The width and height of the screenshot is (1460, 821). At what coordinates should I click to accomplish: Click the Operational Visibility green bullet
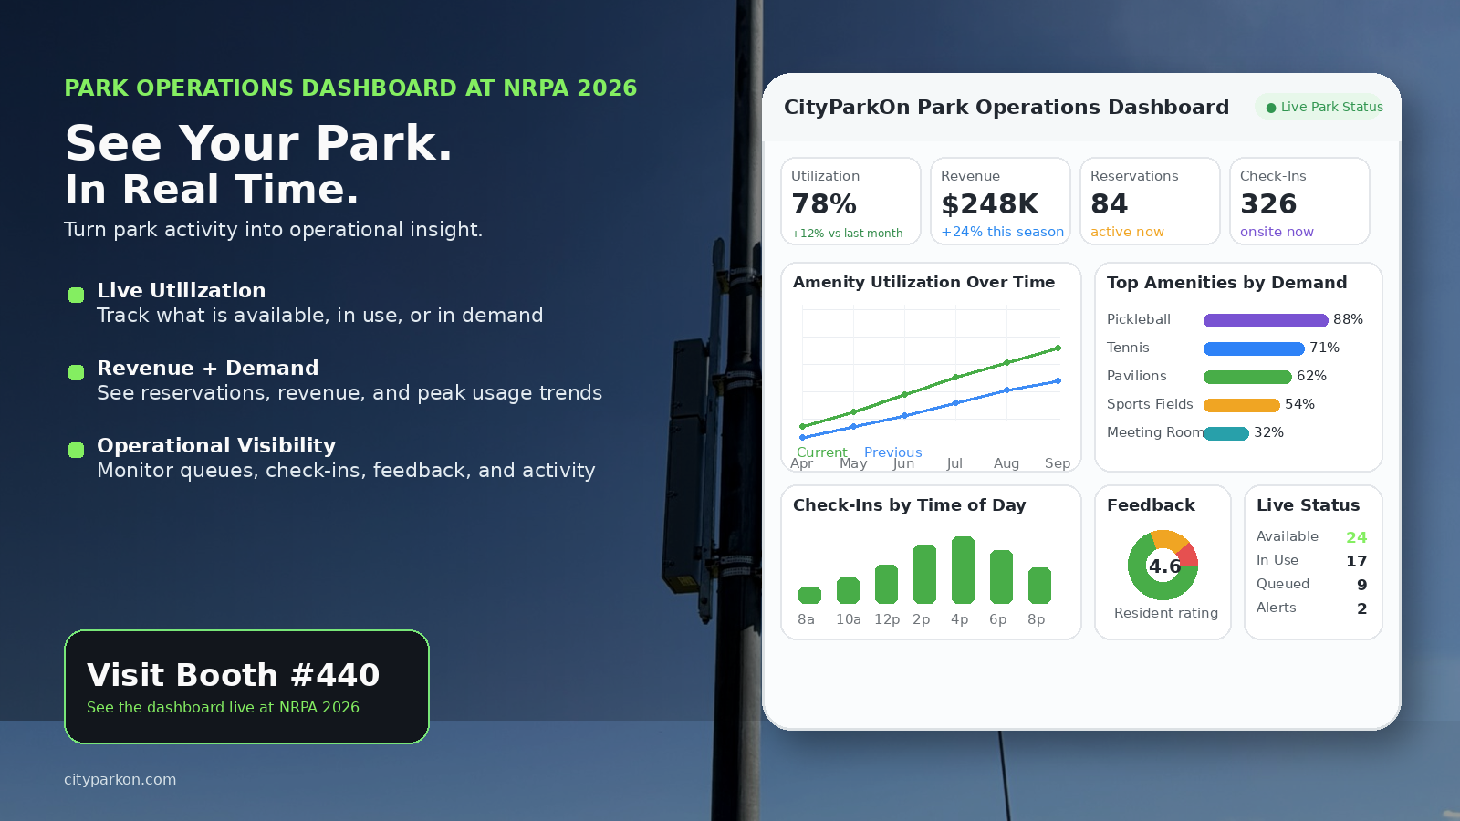pyautogui.click(x=77, y=450)
